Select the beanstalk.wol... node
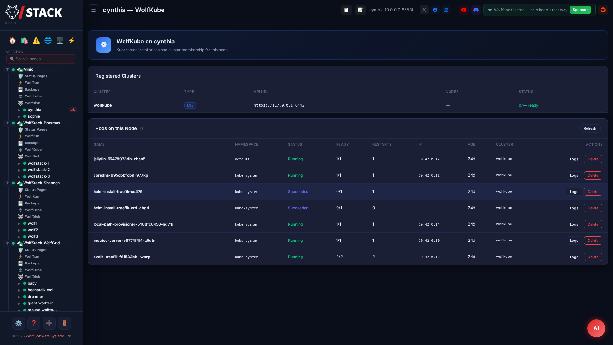The width and height of the screenshot is (613, 345). pos(42,290)
